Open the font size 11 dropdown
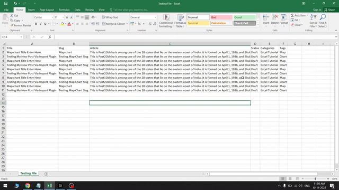This screenshot has width=339, height=190. click(63, 17)
